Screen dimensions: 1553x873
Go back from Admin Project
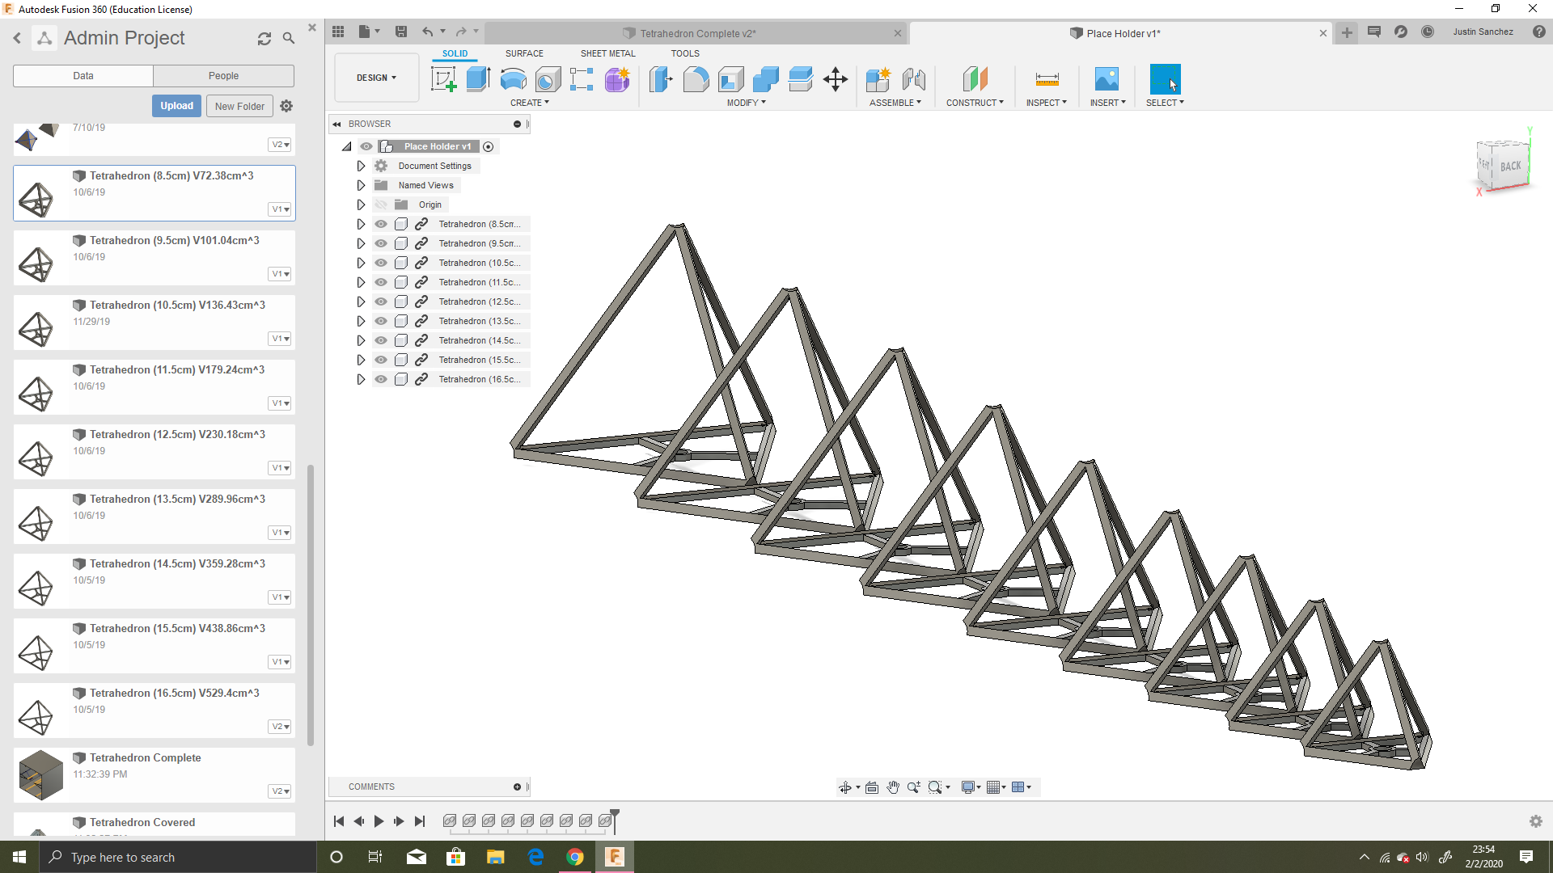coord(17,38)
